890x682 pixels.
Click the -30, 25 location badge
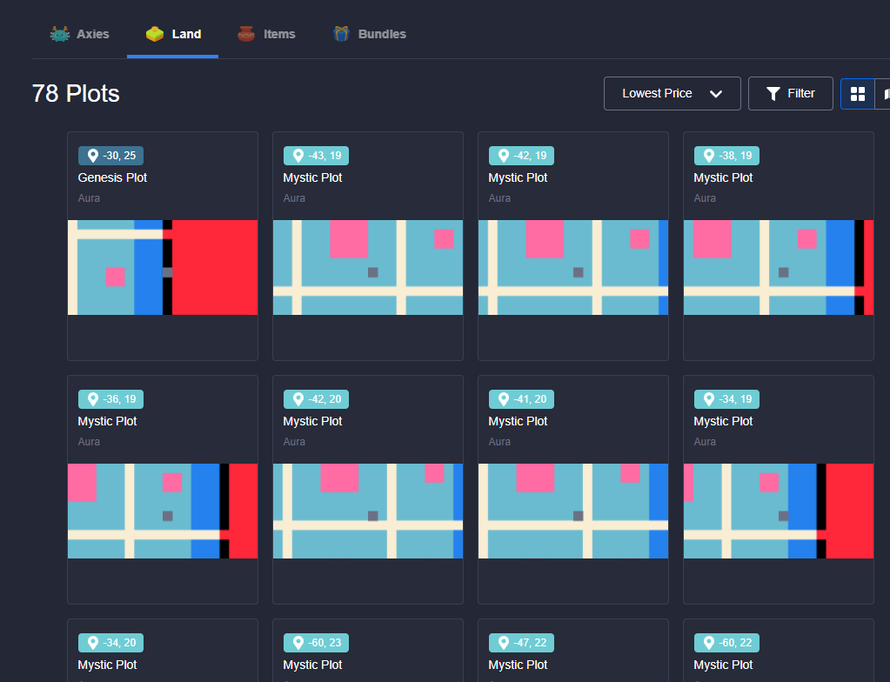[x=110, y=156]
